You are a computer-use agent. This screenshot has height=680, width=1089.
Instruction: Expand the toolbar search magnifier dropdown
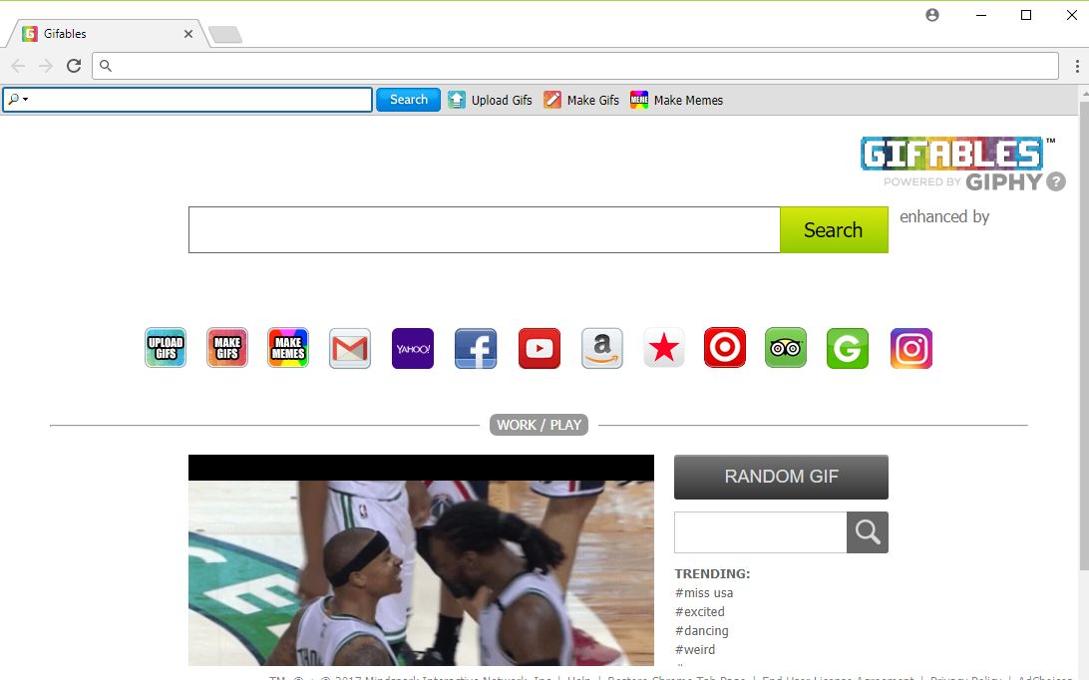tap(18, 100)
